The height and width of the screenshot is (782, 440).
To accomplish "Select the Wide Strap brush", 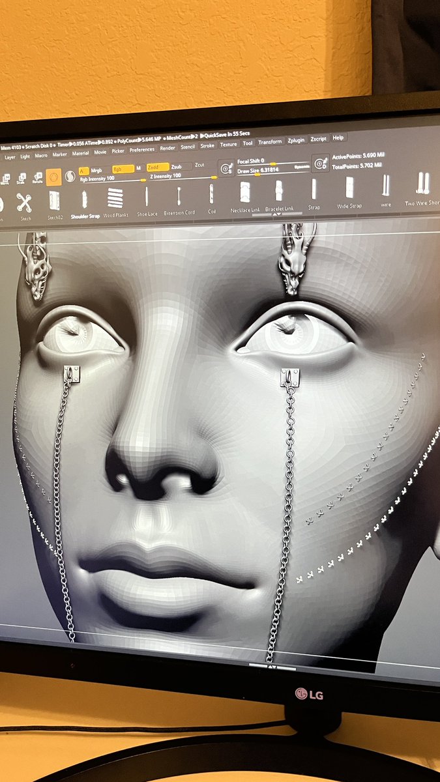I will (349, 191).
